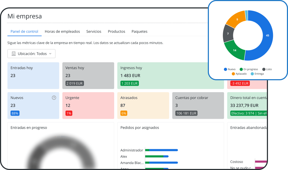Toggle En progreso legend item
The width and height of the screenshot is (288, 170).
point(249,69)
